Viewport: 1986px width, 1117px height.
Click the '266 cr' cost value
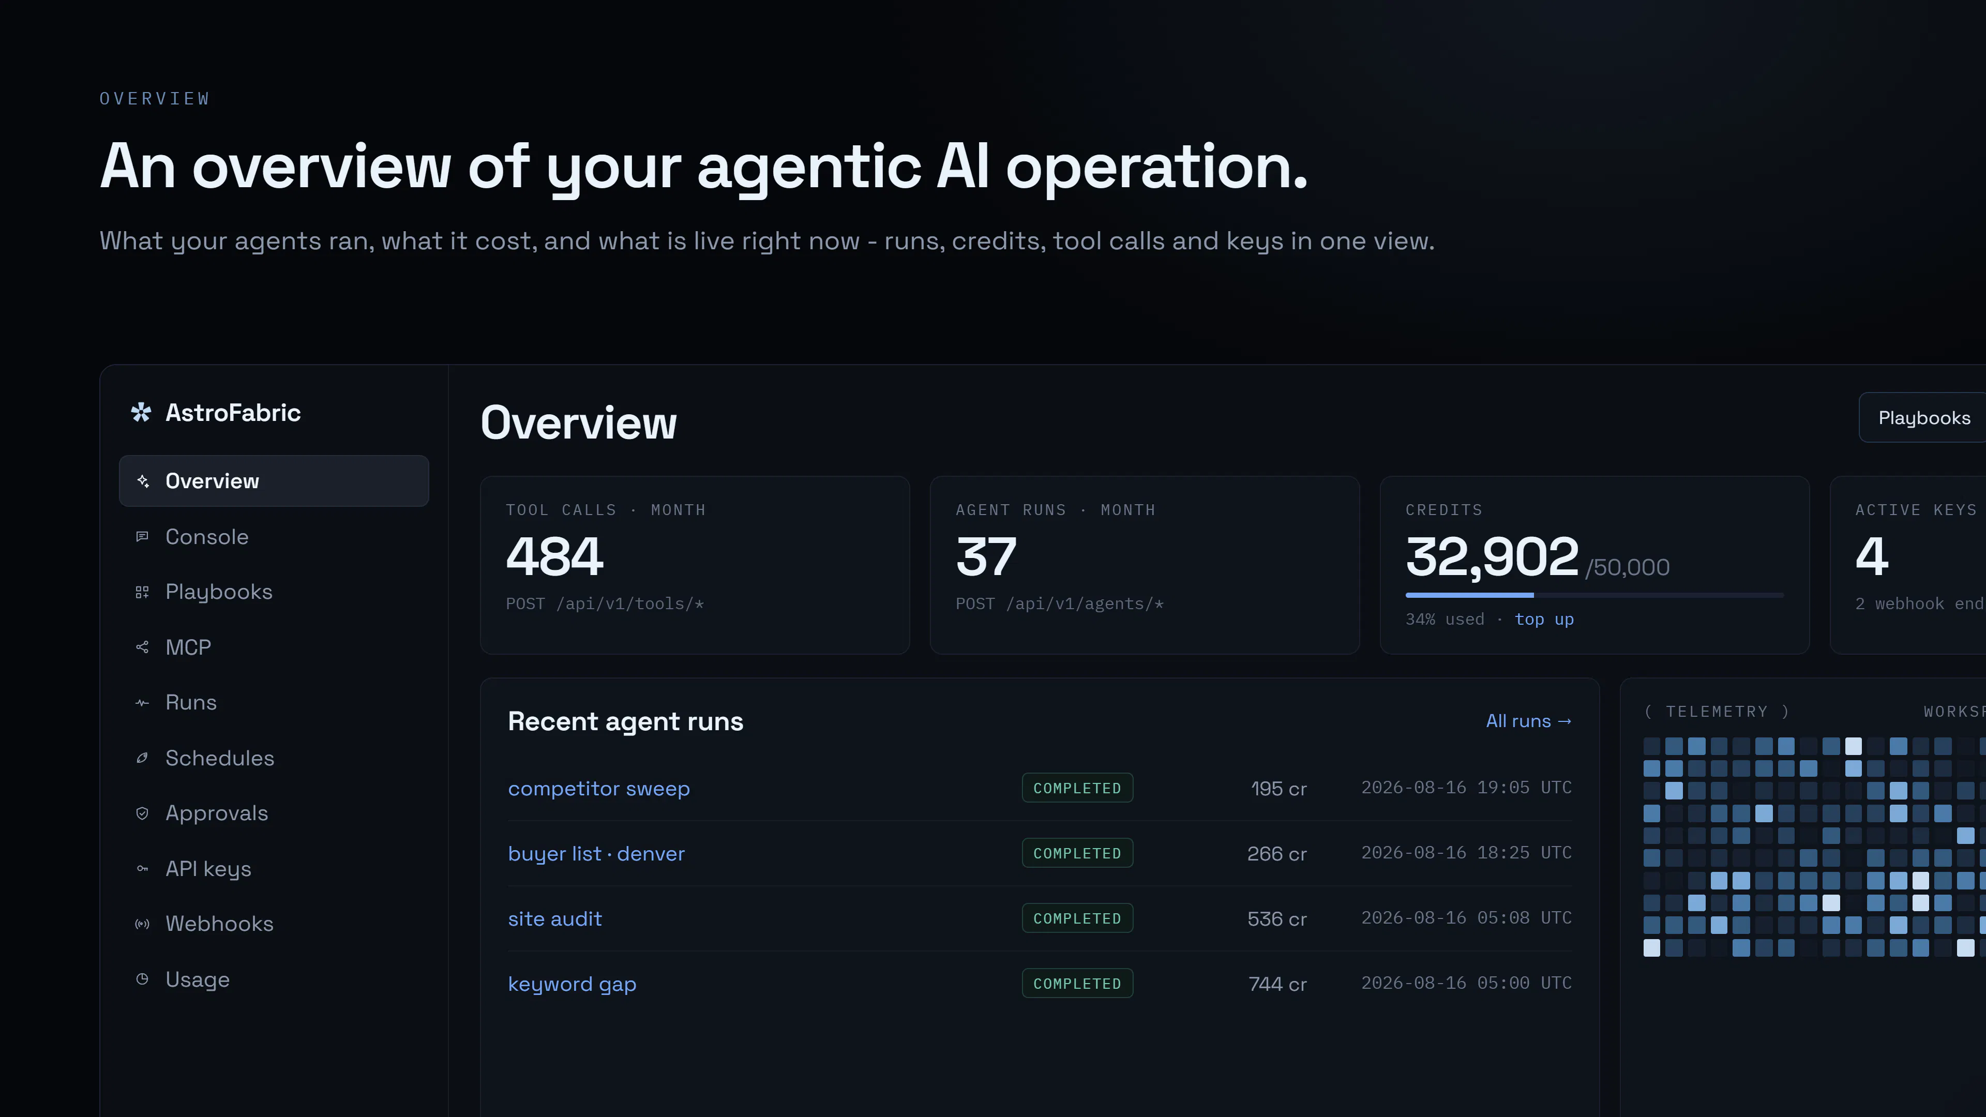click(1277, 854)
